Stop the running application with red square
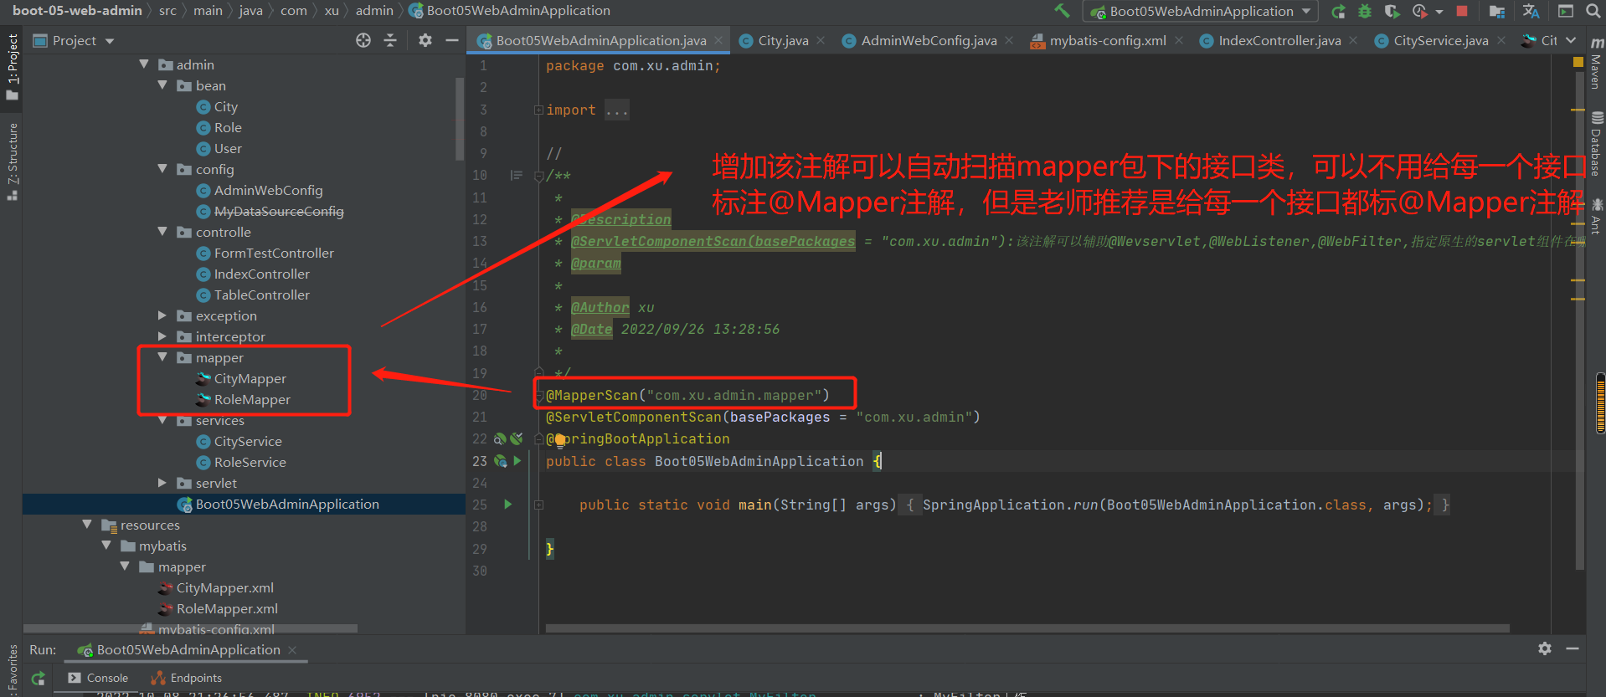1606x697 pixels. [x=1462, y=11]
